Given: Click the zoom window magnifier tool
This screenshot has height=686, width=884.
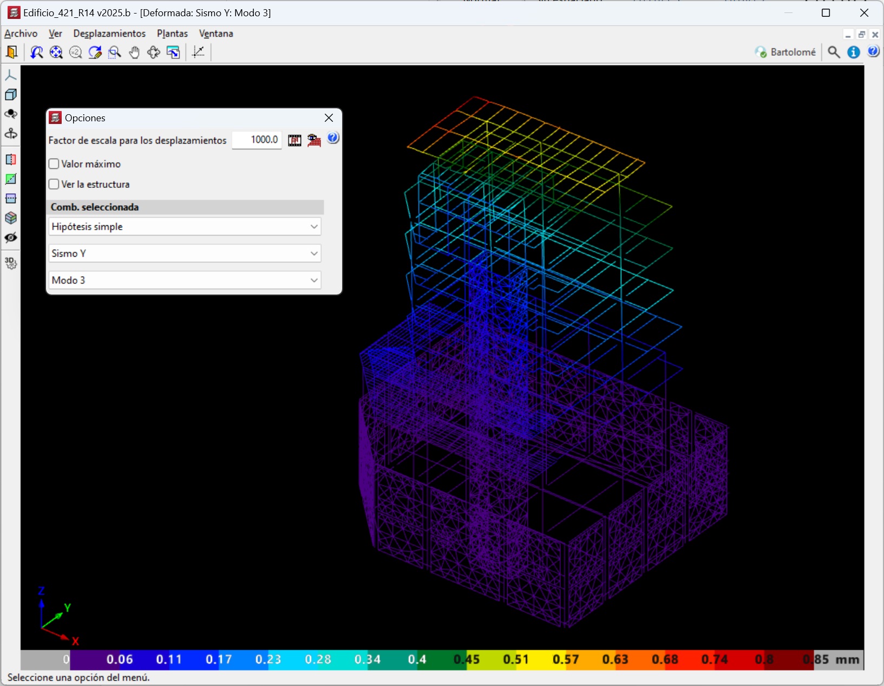Looking at the screenshot, I should click(114, 52).
